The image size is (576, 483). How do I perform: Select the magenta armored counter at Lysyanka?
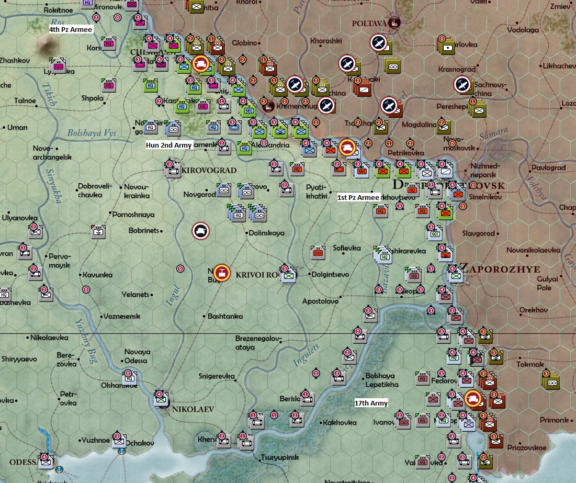click(x=58, y=66)
